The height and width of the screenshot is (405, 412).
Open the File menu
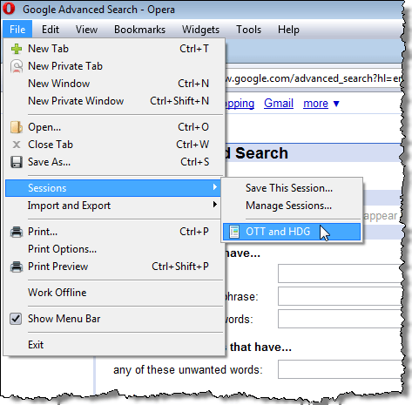[x=17, y=30]
